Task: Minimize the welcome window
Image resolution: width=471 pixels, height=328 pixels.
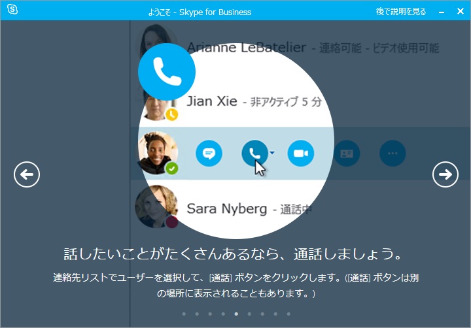Action: pyautogui.click(x=442, y=12)
